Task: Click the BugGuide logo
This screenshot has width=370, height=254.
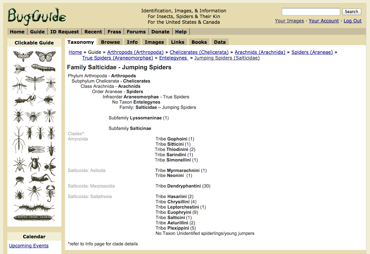Action: [37, 16]
